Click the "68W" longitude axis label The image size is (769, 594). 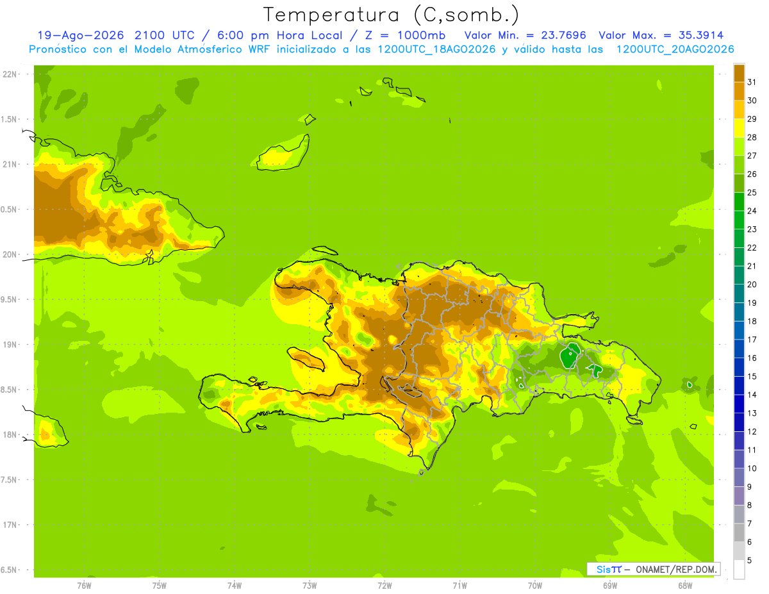685,586
